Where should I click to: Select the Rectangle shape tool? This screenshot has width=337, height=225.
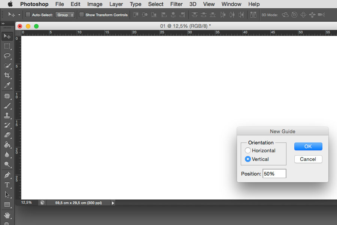7,204
